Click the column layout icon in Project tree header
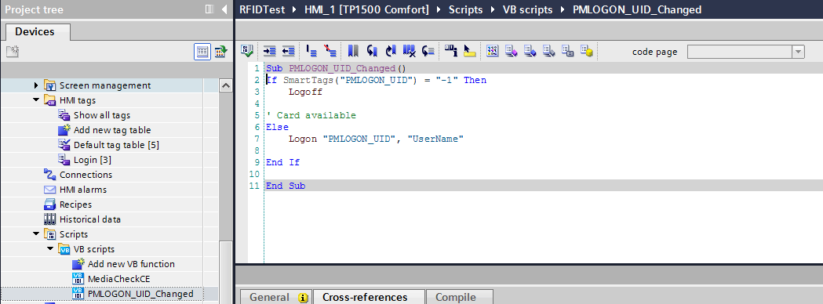Image resolution: width=823 pixels, height=304 pixels. [x=209, y=9]
